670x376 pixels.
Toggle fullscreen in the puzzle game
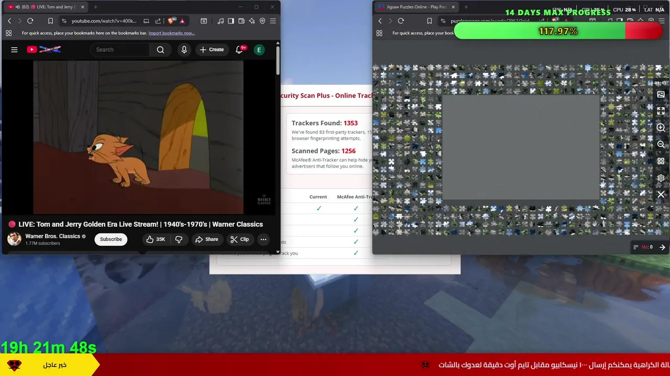point(661,111)
